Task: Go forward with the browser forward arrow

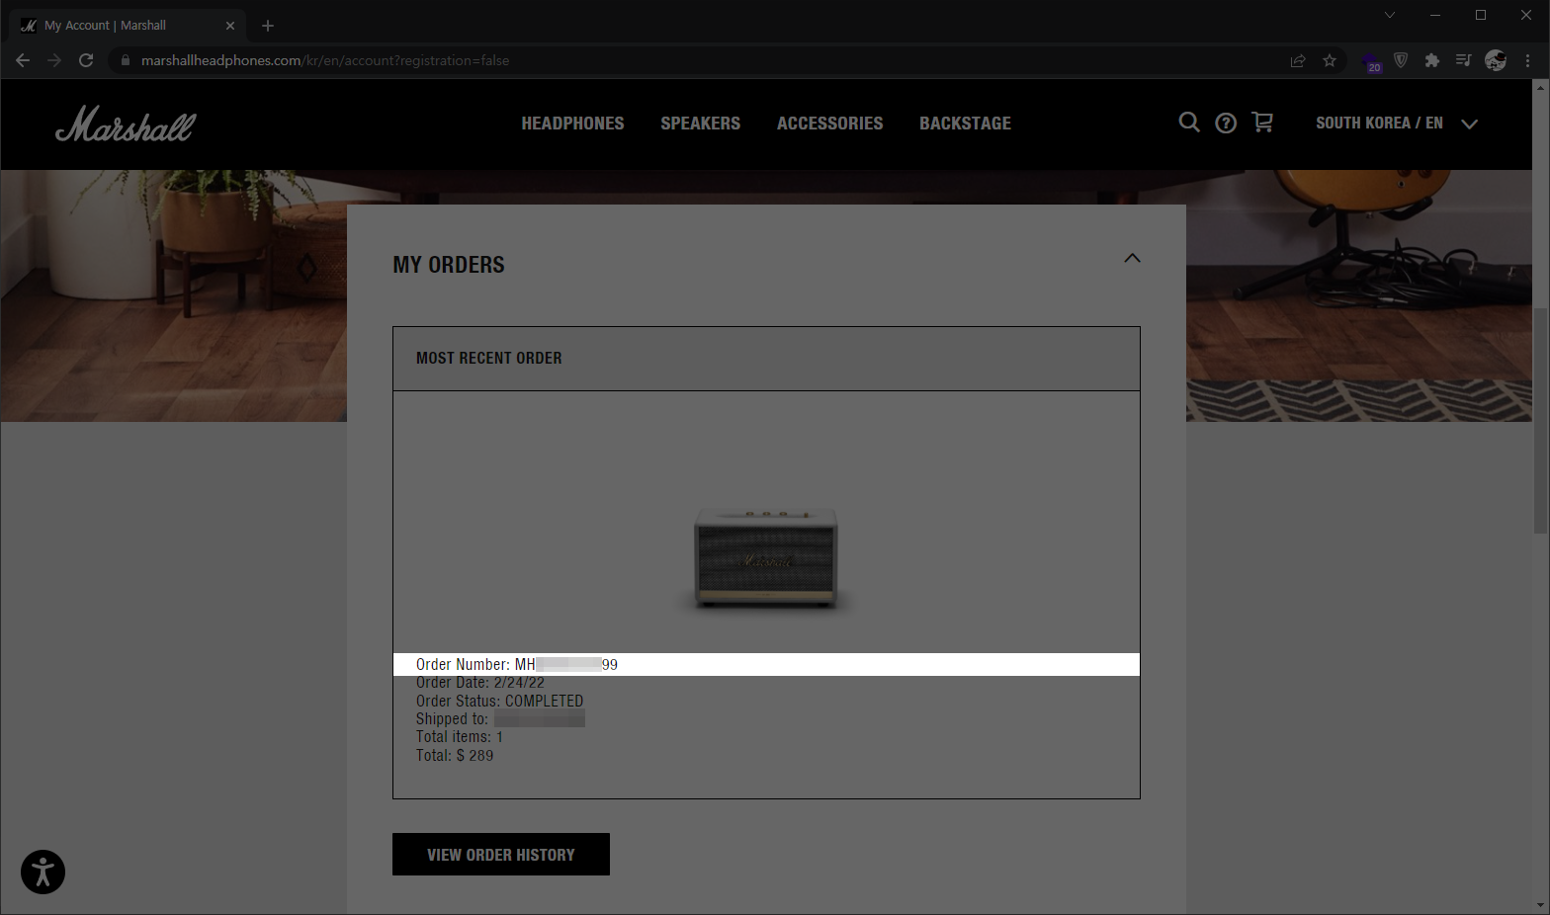Action: 54,60
